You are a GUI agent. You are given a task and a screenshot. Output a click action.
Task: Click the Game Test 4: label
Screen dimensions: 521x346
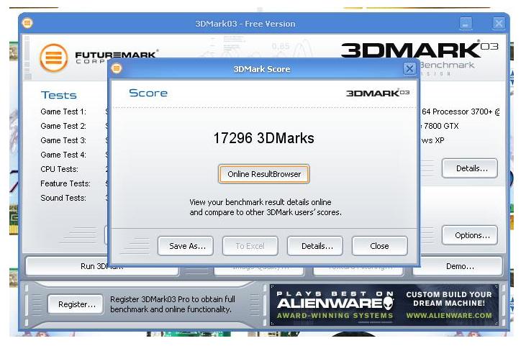pyautogui.click(x=63, y=155)
